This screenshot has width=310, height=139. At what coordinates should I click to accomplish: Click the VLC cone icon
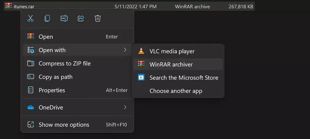click(x=141, y=51)
